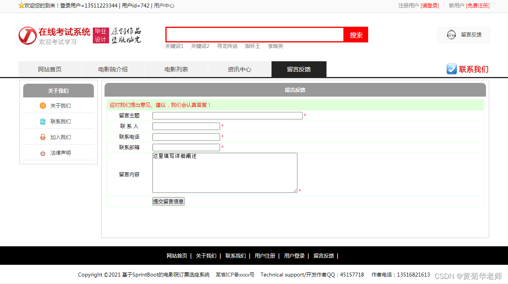The height and width of the screenshot is (284, 508).
Task: Switch to the 电影列表 tab
Action: point(176,69)
